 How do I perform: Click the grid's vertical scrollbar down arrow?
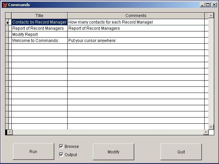[211, 127]
